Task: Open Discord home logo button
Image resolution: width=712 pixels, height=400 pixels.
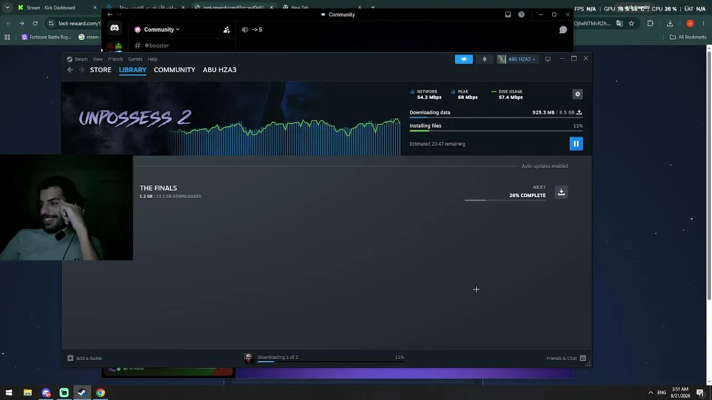Action: tap(115, 28)
